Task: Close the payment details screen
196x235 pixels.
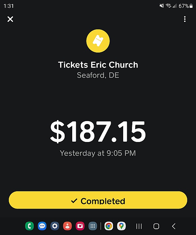Action: pyautogui.click(x=10, y=19)
